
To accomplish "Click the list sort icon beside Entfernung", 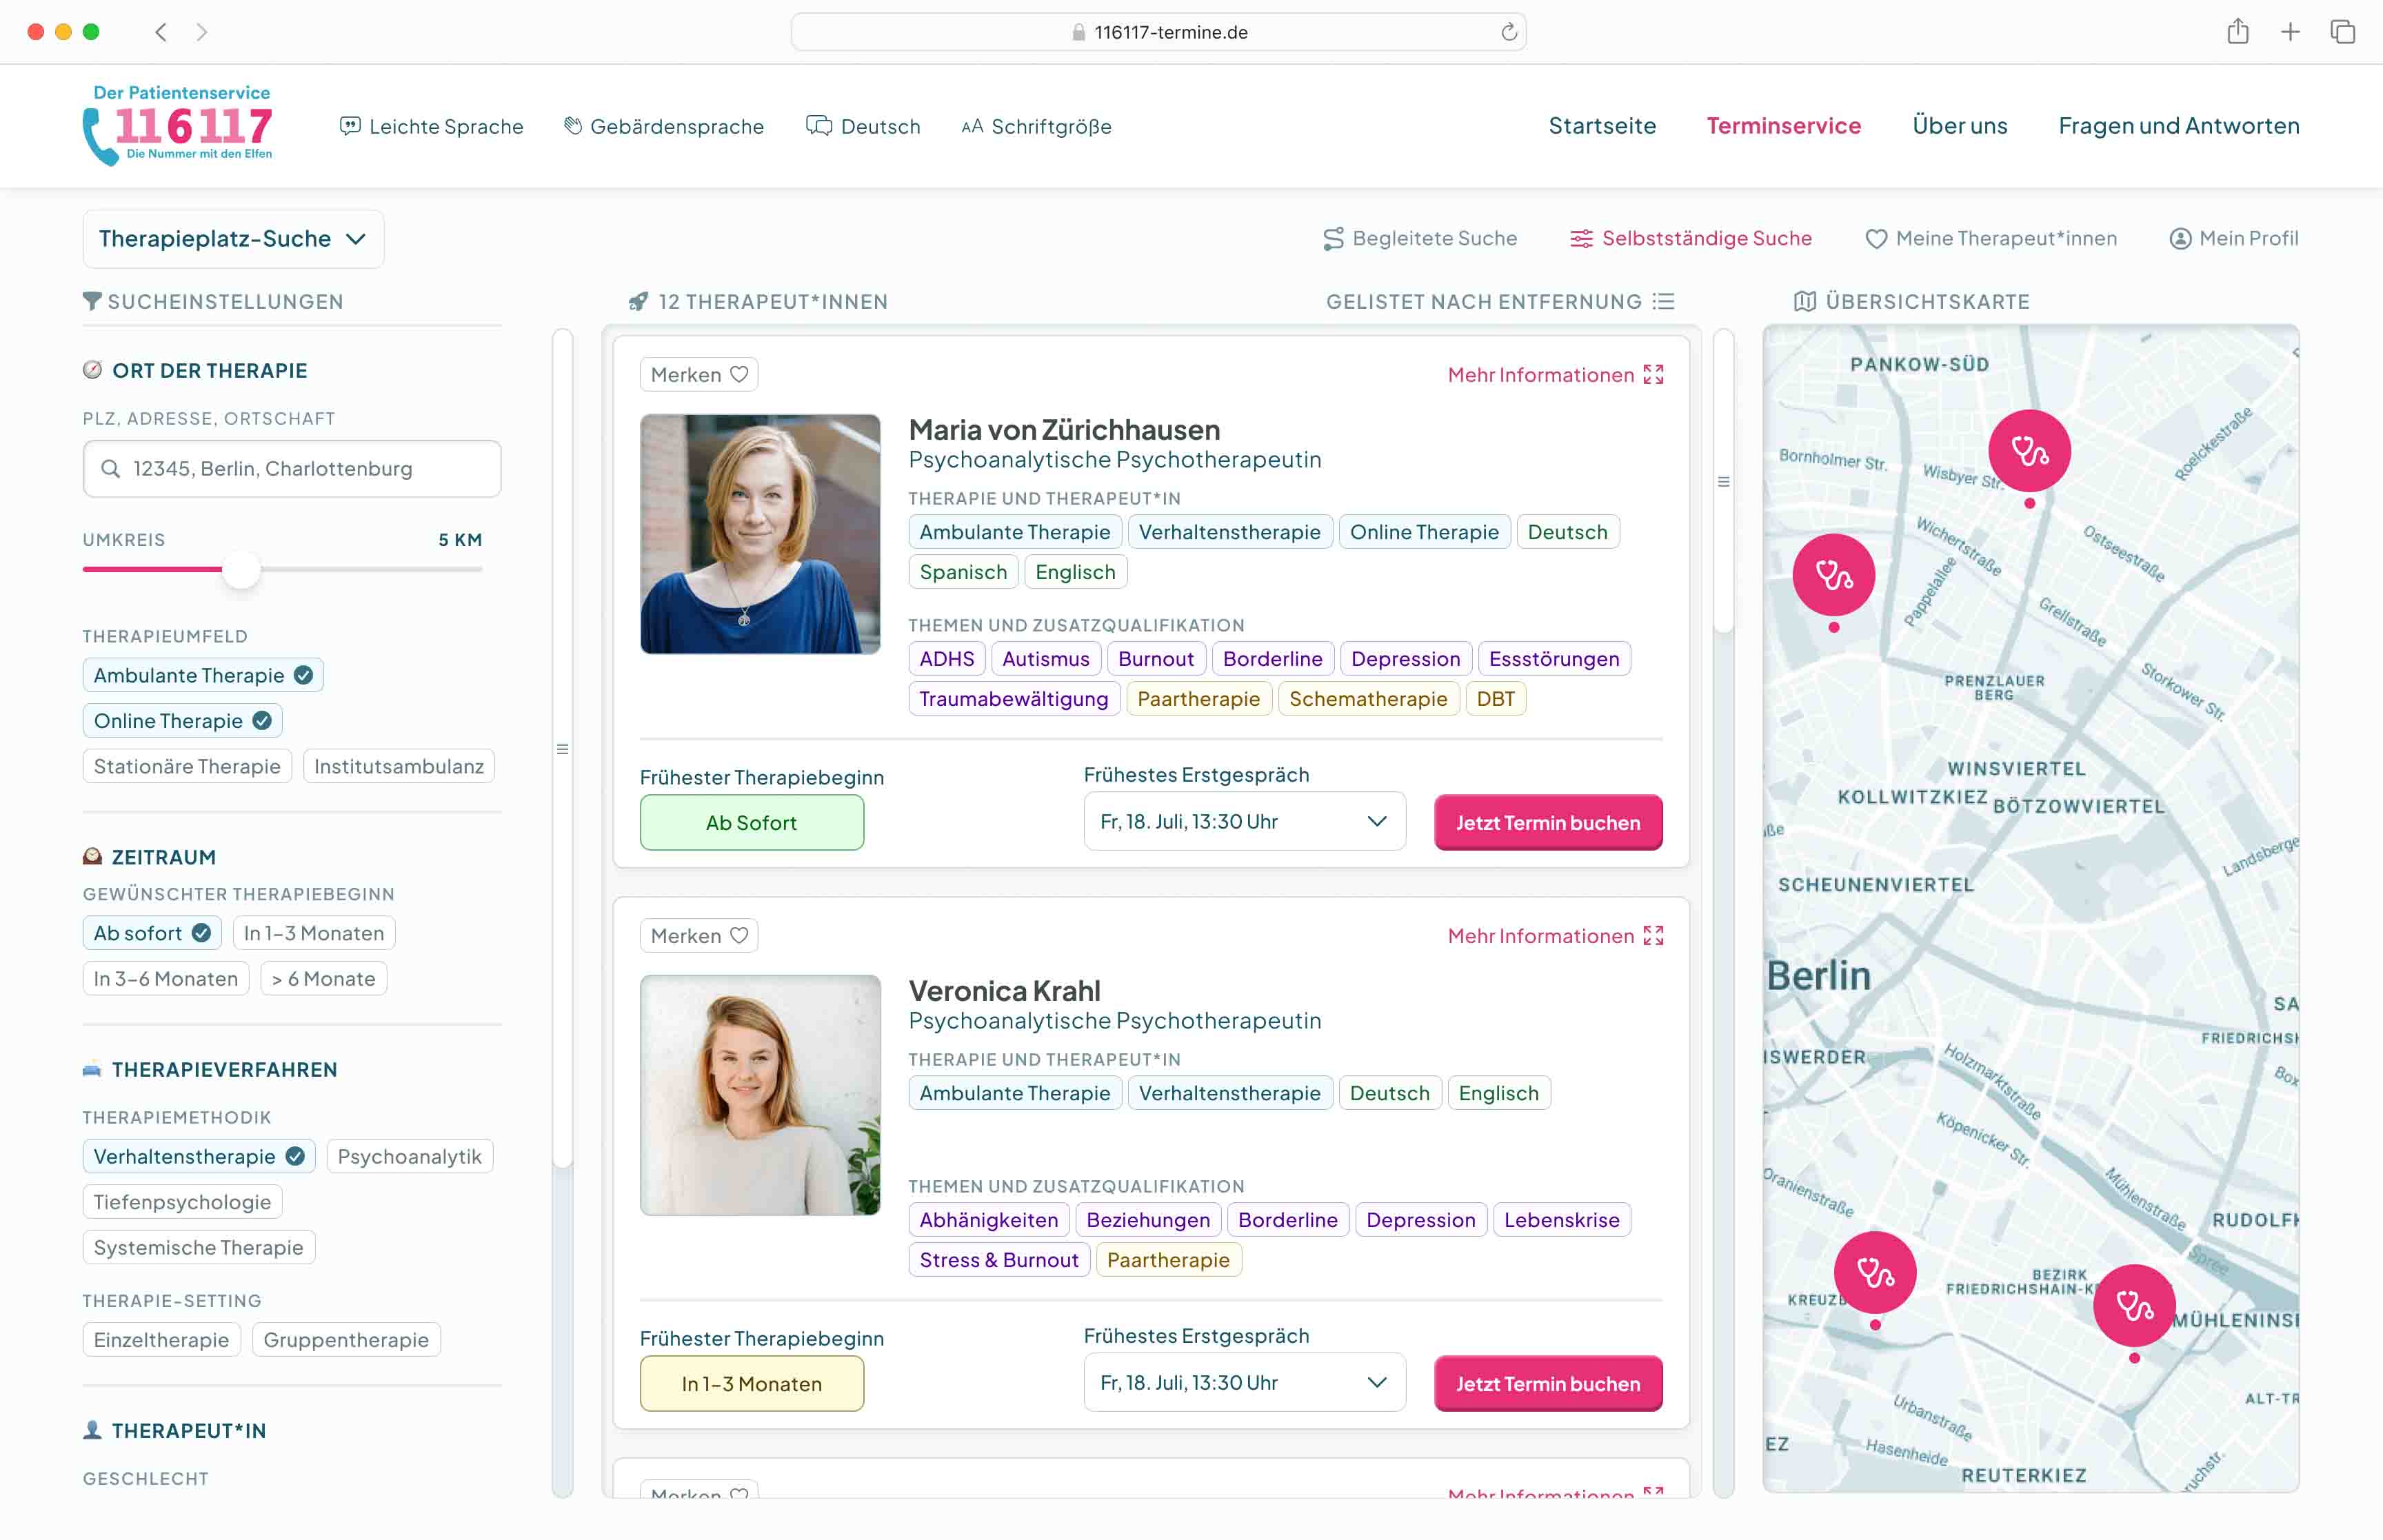I will click(x=1664, y=301).
